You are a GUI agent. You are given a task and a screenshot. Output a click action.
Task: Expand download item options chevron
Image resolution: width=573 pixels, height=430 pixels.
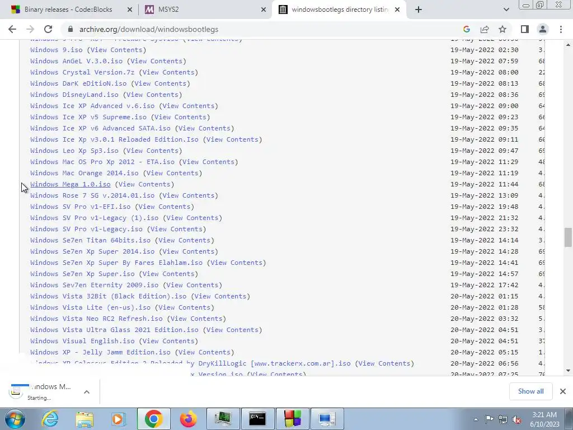click(87, 392)
